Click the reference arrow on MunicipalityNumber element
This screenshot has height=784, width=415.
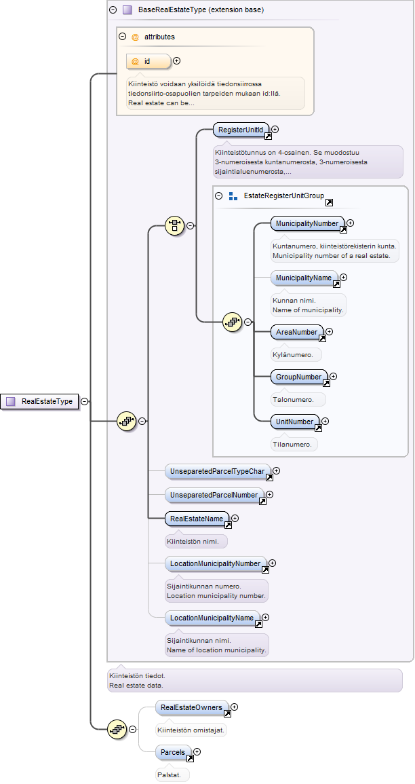coord(343,229)
